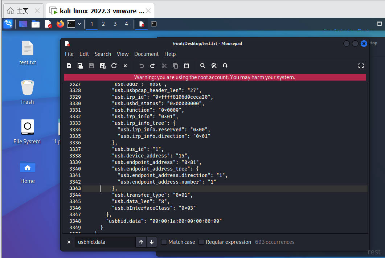Click the usbhid.data search input field
This screenshot has height=258, width=385.
pyautogui.click(x=105, y=242)
